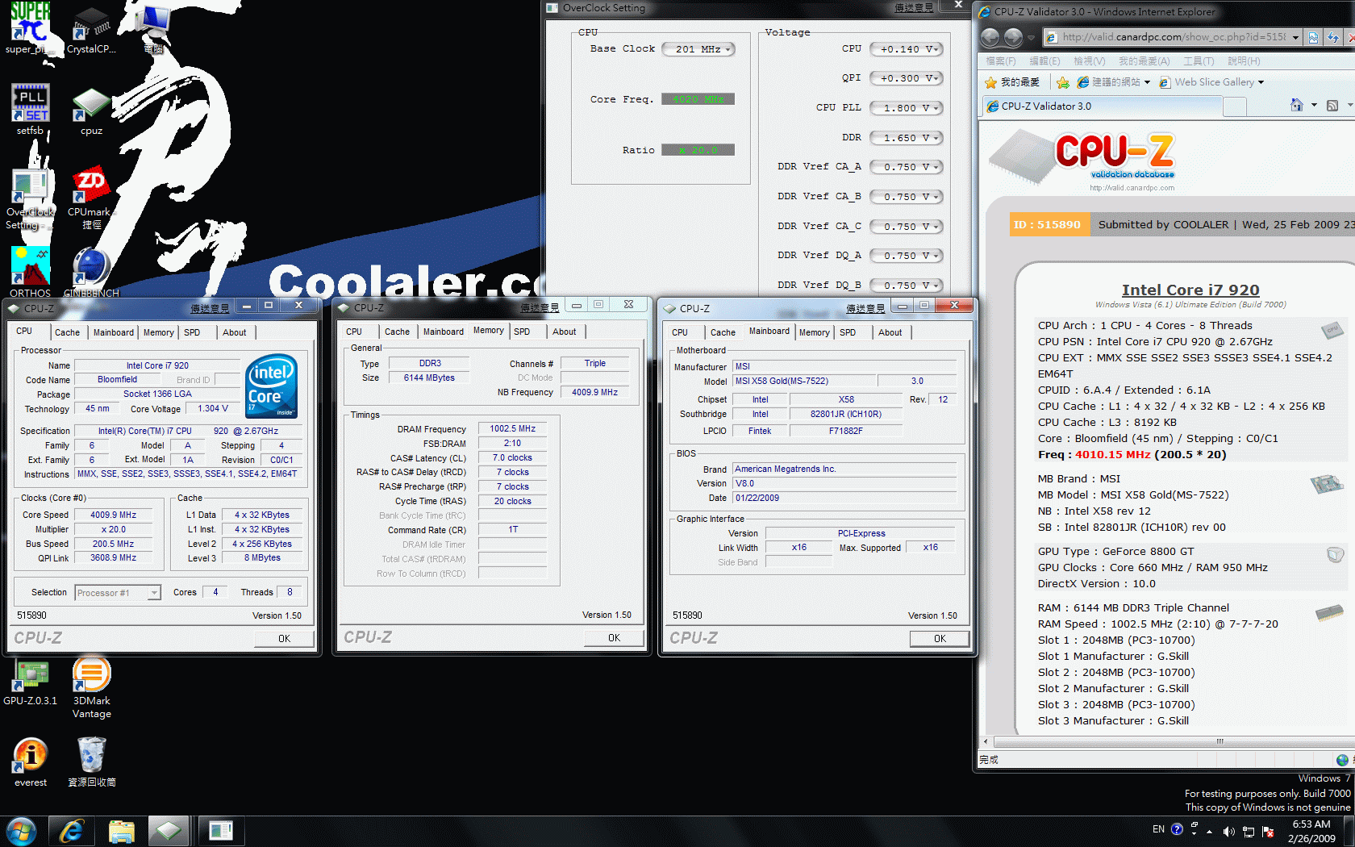Click the IE home icon
1355x847 pixels.
click(x=1297, y=105)
